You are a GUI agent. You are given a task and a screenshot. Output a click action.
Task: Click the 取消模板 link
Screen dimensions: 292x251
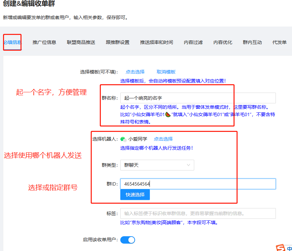point(166,72)
